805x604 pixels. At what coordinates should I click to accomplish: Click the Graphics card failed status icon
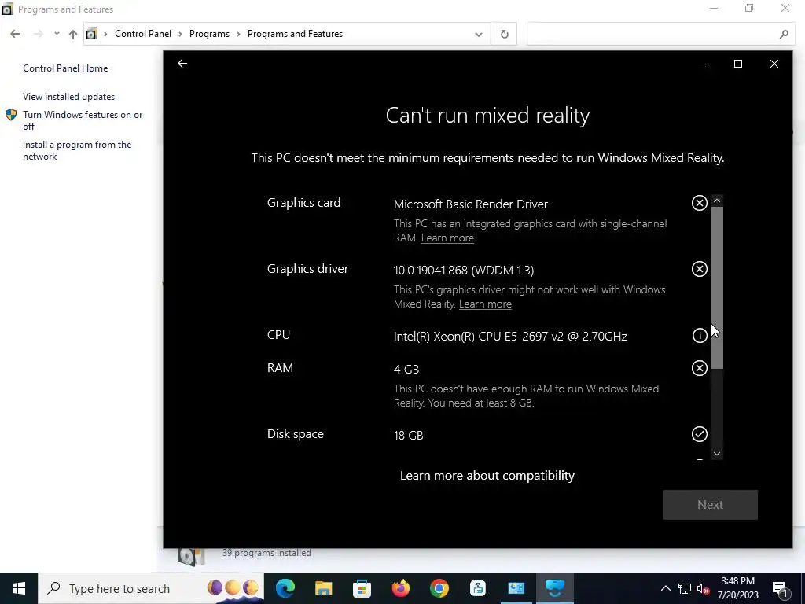tap(699, 203)
